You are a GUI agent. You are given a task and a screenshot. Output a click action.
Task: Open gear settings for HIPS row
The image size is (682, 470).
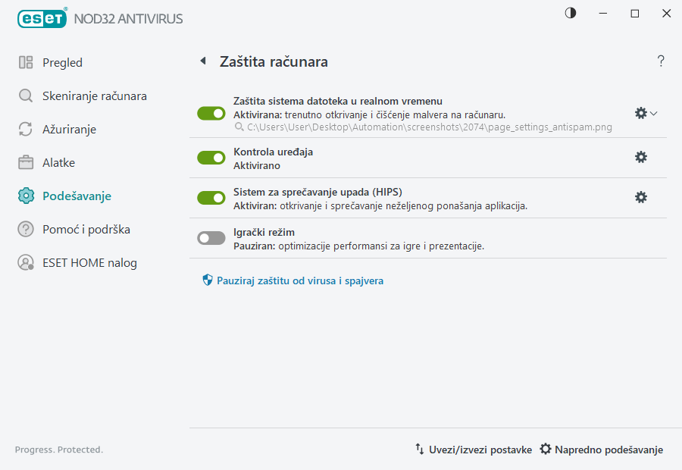[x=641, y=197]
